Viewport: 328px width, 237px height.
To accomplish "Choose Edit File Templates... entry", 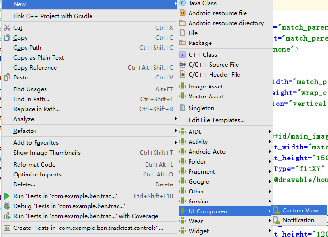I will pyautogui.click(x=216, y=120).
